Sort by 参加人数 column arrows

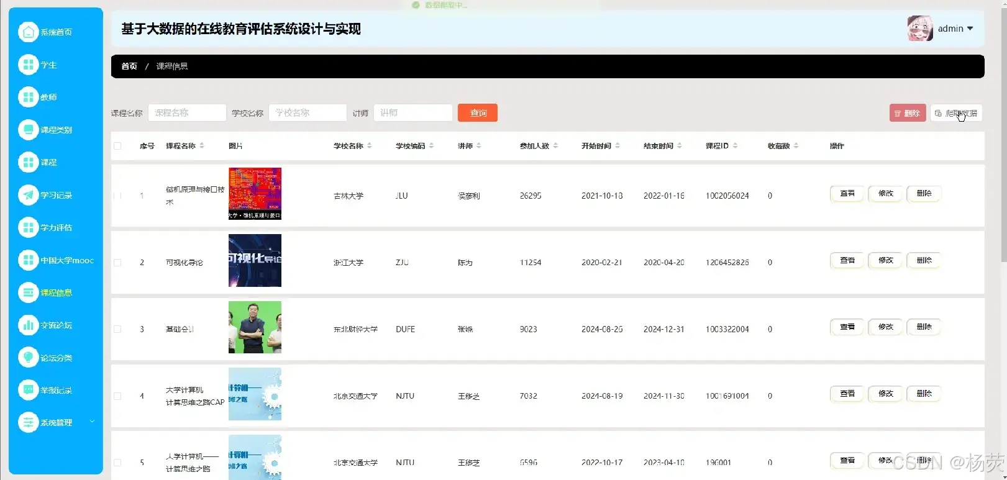(x=556, y=146)
